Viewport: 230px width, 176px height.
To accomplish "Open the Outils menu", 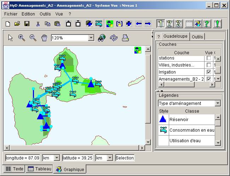I will click(45, 14).
